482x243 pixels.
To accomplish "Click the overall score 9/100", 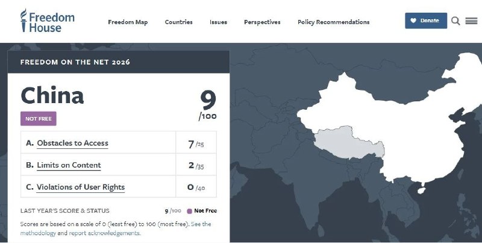I will 208,105.
